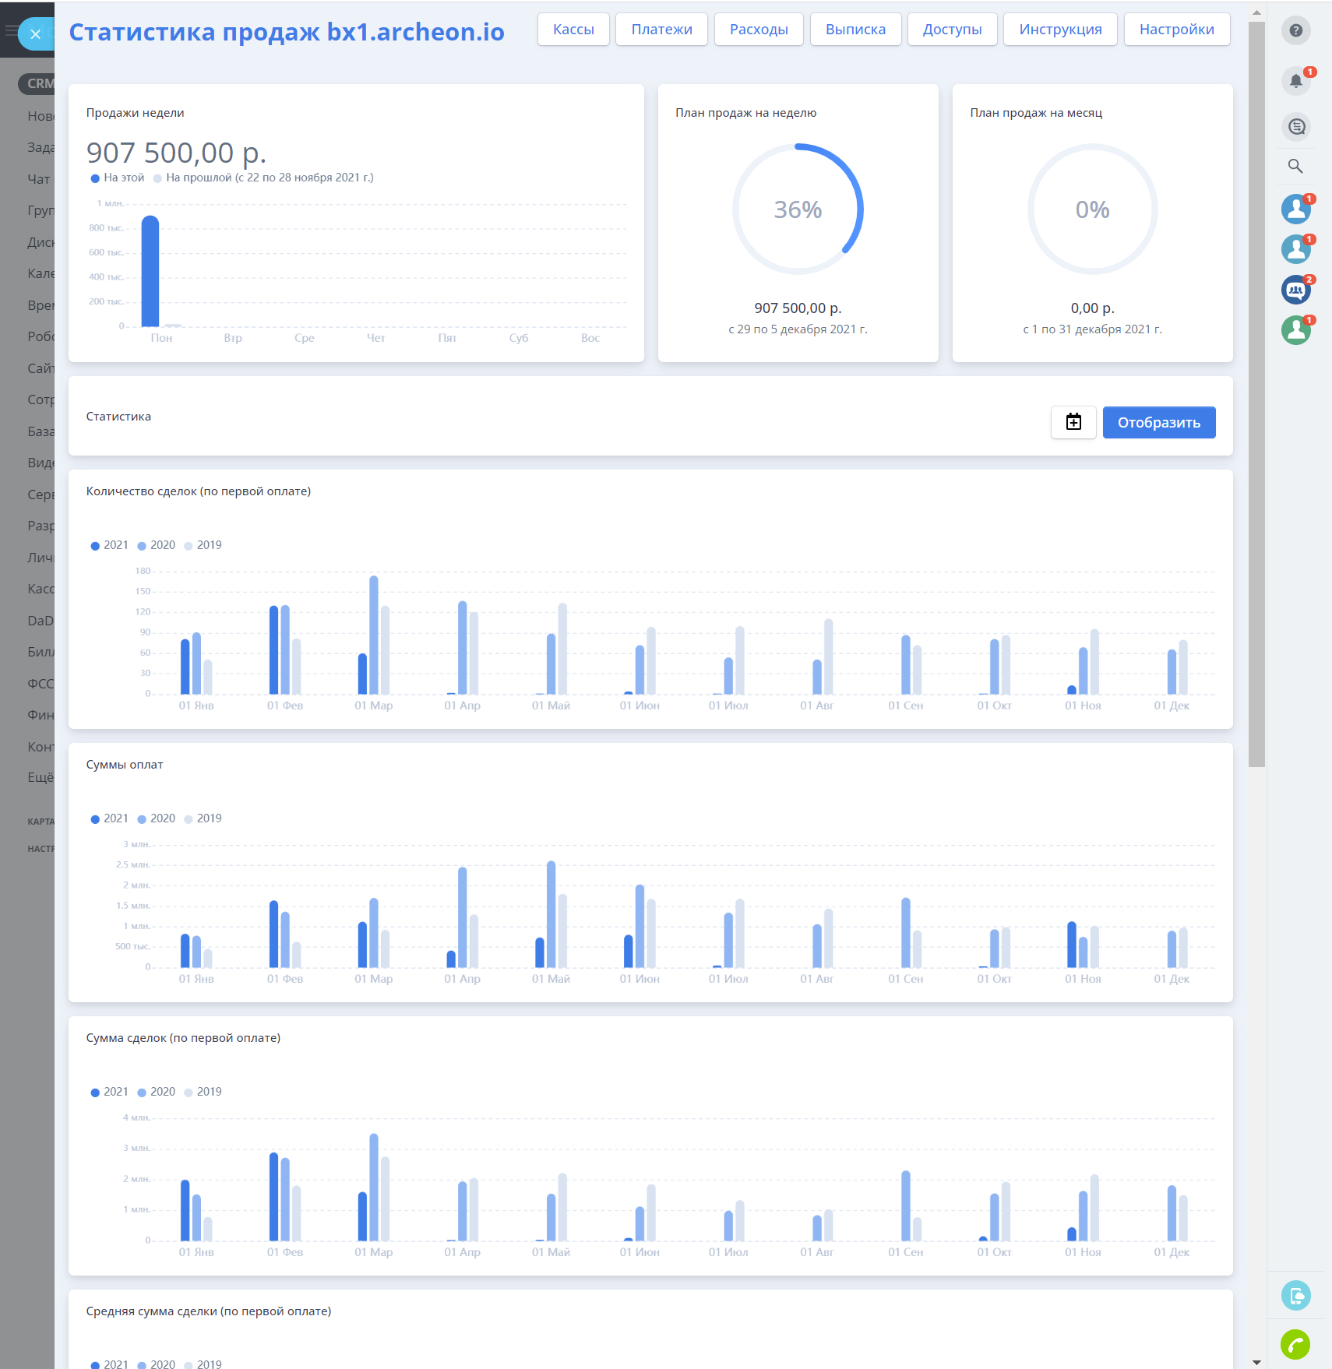Open notifications bell icon

[1295, 81]
